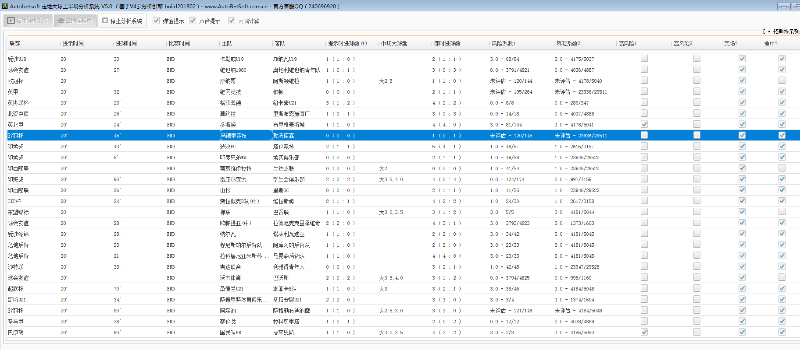The width and height of the screenshot is (800, 350).
Task: Click the play icon on 启动分析系统
Action: click(11, 21)
